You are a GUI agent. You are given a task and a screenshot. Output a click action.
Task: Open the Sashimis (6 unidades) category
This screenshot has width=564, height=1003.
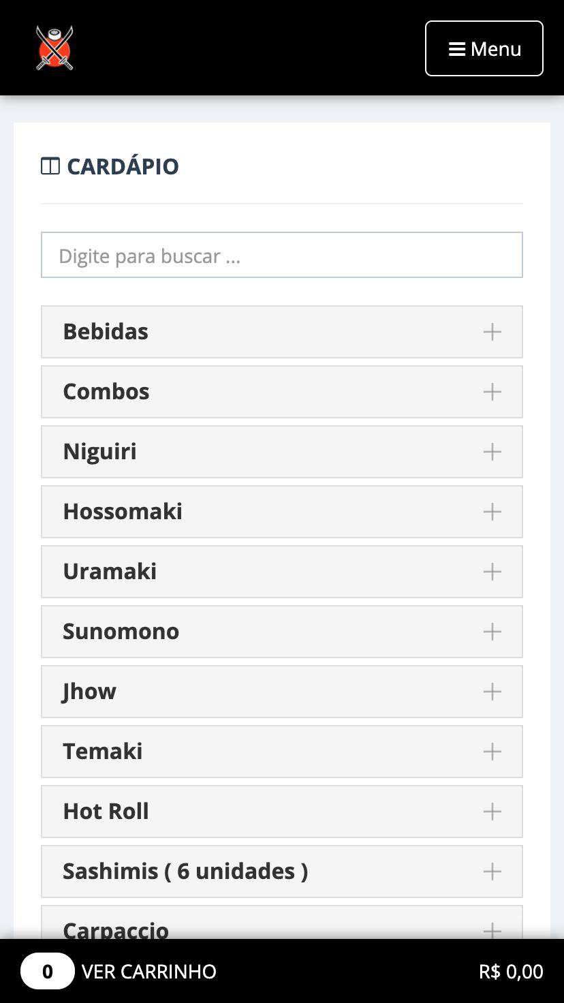point(282,871)
